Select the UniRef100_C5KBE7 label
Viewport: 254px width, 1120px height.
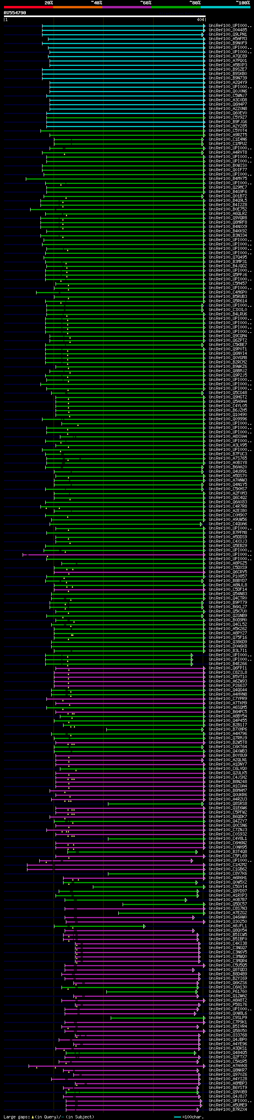coord(227,345)
